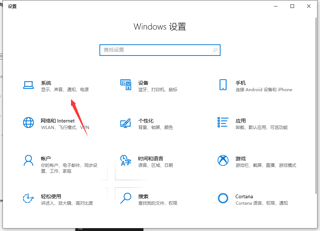Open the 时间和语言 clock-letter icon
320x231 pixels.
point(126,160)
